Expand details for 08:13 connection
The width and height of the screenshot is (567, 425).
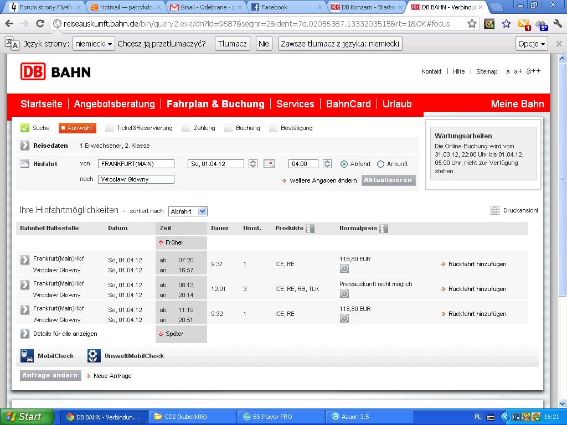(24, 285)
